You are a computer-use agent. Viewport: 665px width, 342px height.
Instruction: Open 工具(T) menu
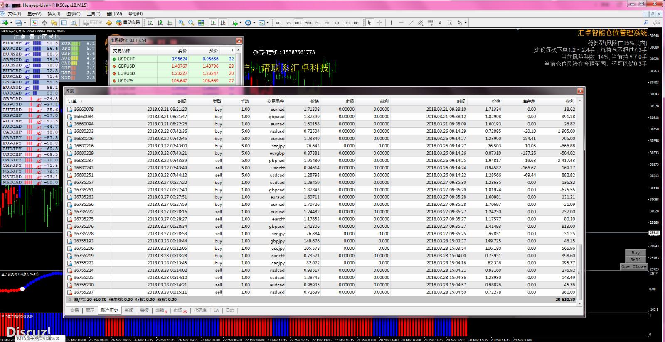94,14
